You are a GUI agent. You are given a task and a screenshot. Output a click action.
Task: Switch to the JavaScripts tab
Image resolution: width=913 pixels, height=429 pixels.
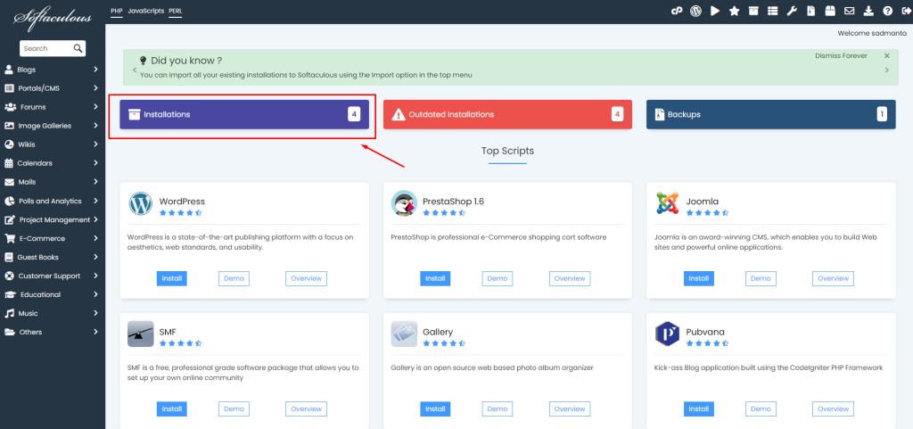point(145,11)
